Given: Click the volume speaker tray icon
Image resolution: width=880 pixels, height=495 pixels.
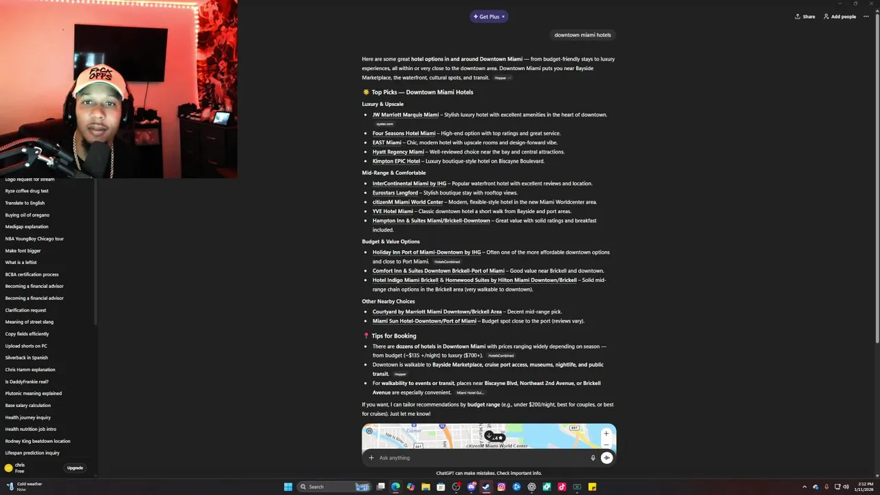Looking at the screenshot, I should [846, 487].
